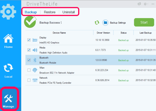
Task: Sort by Last Backup column header
Action: pyautogui.click(x=146, y=33)
